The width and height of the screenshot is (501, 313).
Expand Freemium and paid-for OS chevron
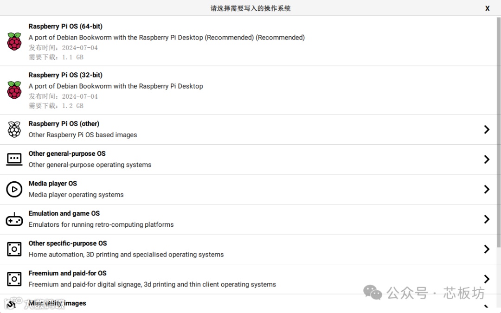(x=487, y=279)
